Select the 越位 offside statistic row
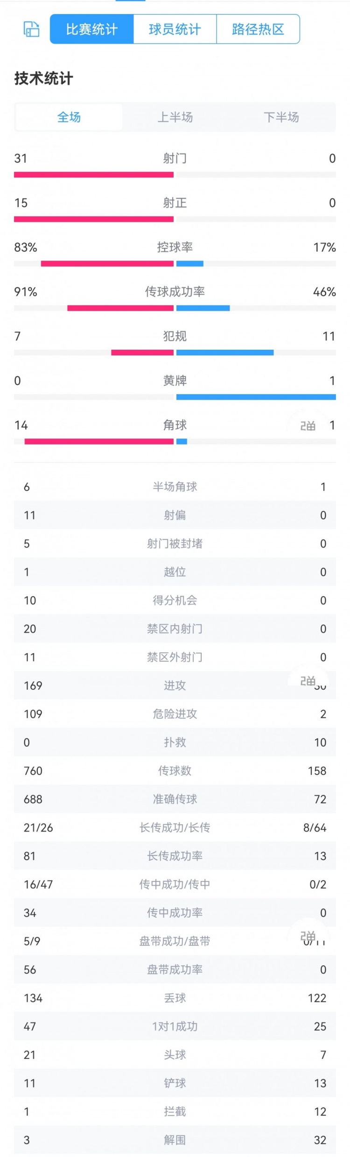Viewport: 350px width, 1157px height. 175,572
